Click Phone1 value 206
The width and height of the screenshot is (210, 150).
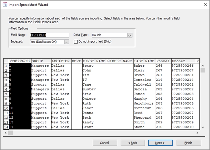(x=159, y=108)
